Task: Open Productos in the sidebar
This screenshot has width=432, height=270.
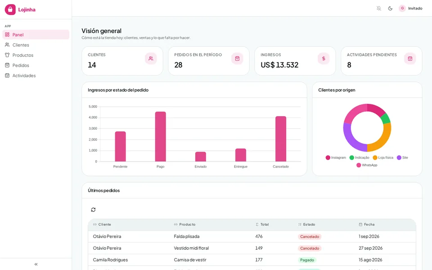Action: tap(36, 55)
